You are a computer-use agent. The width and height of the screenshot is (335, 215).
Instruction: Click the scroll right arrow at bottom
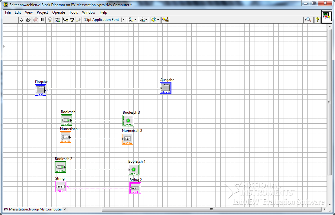[x=325, y=209]
